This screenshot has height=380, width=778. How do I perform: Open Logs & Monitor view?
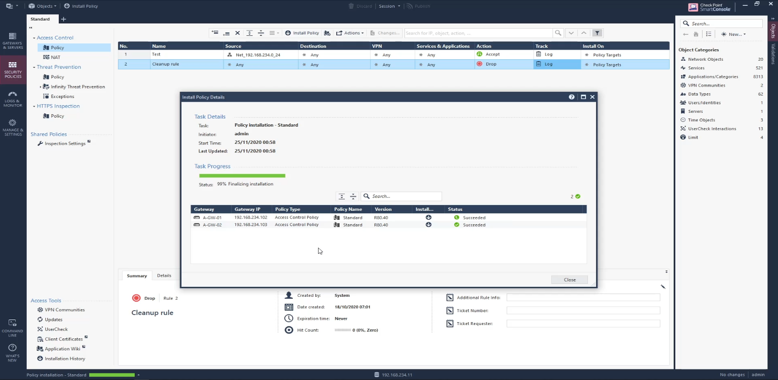click(13, 98)
